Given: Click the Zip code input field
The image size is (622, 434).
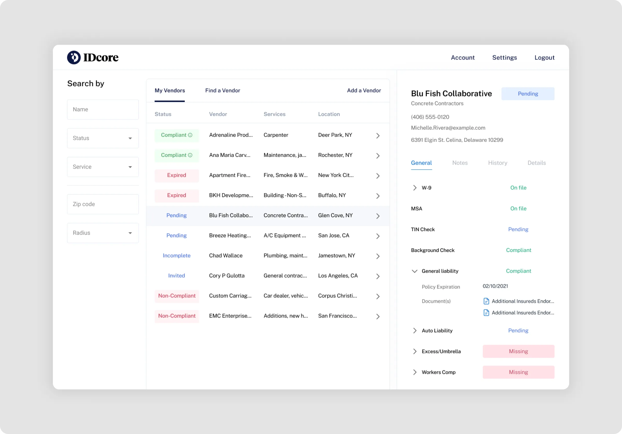Looking at the screenshot, I should pos(103,204).
